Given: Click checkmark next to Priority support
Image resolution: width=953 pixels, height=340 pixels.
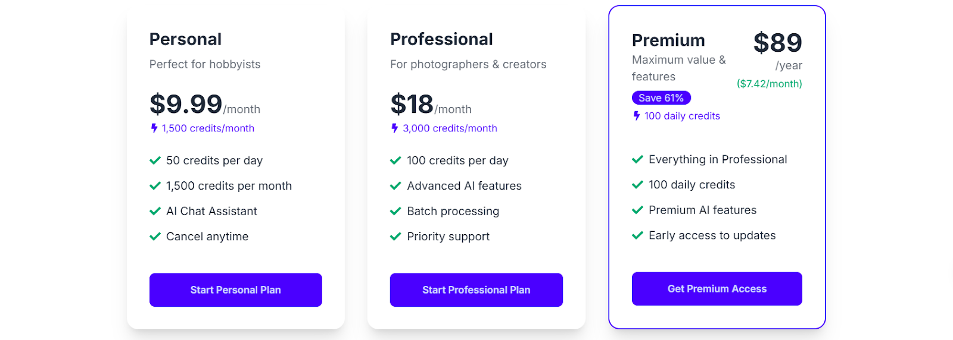Looking at the screenshot, I should click(x=395, y=237).
